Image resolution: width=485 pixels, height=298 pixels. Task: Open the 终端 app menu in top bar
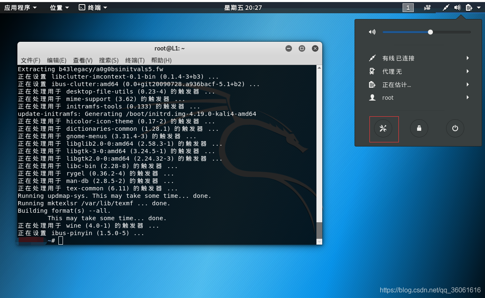point(93,8)
